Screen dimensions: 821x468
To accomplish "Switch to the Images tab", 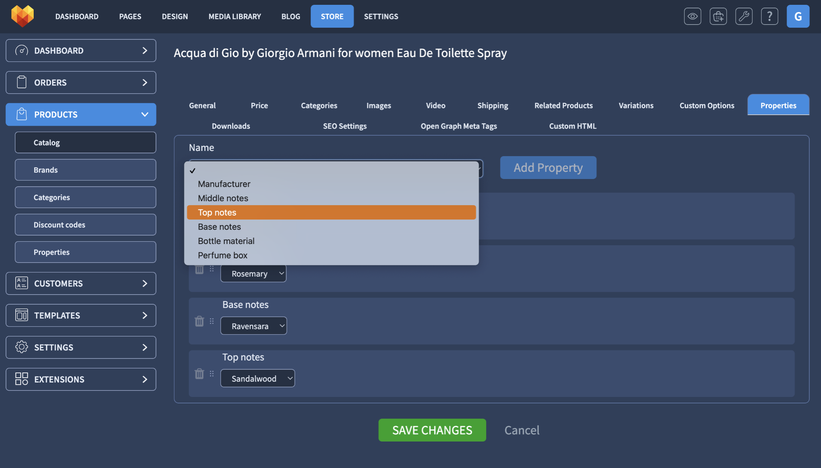I will click(x=379, y=105).
